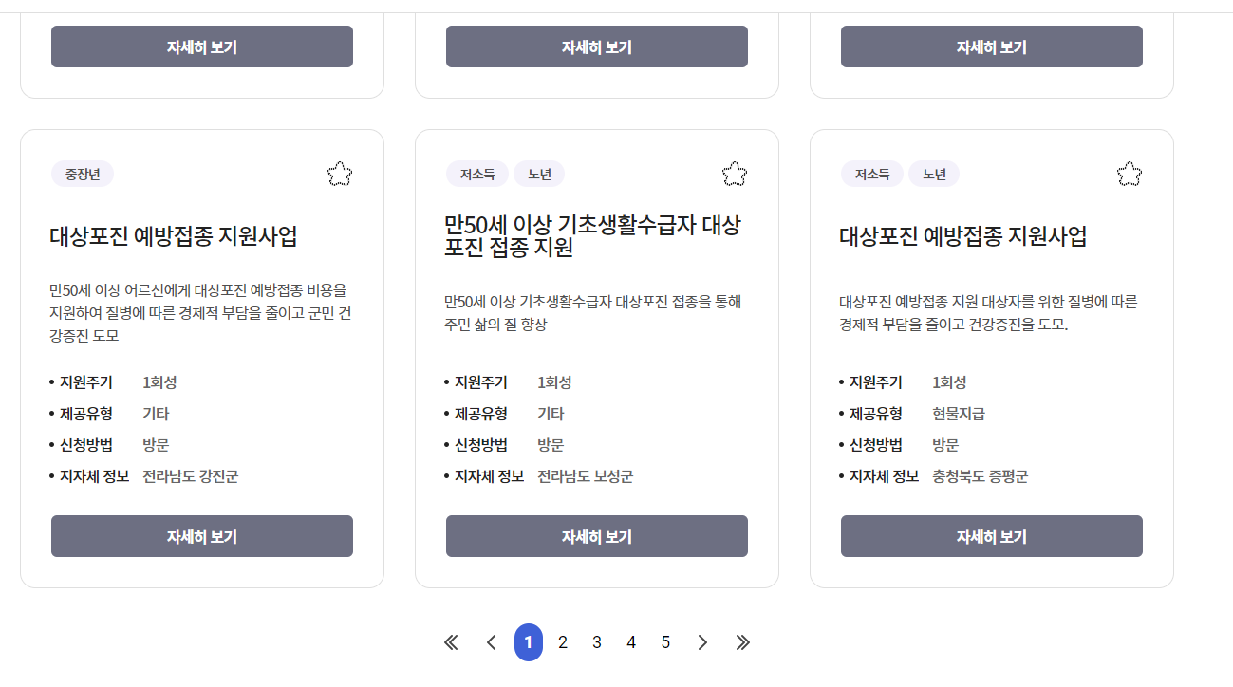Select the currently active page 1 indicator
Viewport: 1233px width, 687px height.
(x=528, y=642)
